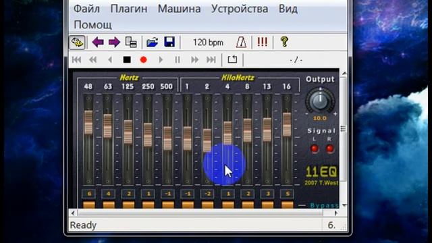The height and width of the screenshot is (243, 432).
Task: Open the Устройства menu
Action: (x=240, y=9)
